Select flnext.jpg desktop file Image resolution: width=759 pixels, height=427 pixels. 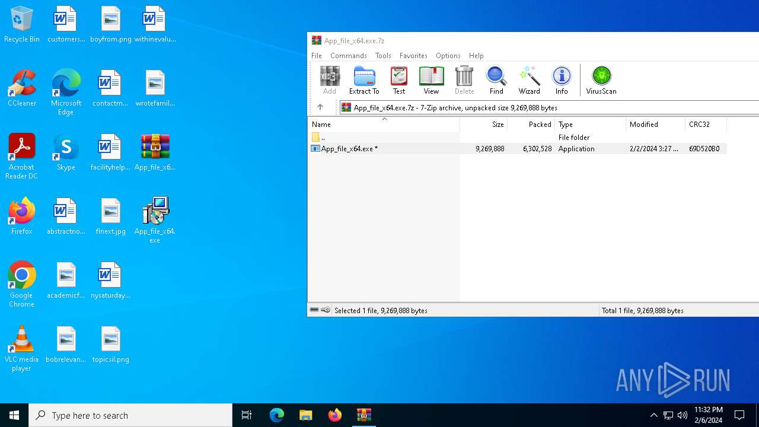[x=110, y=216]
